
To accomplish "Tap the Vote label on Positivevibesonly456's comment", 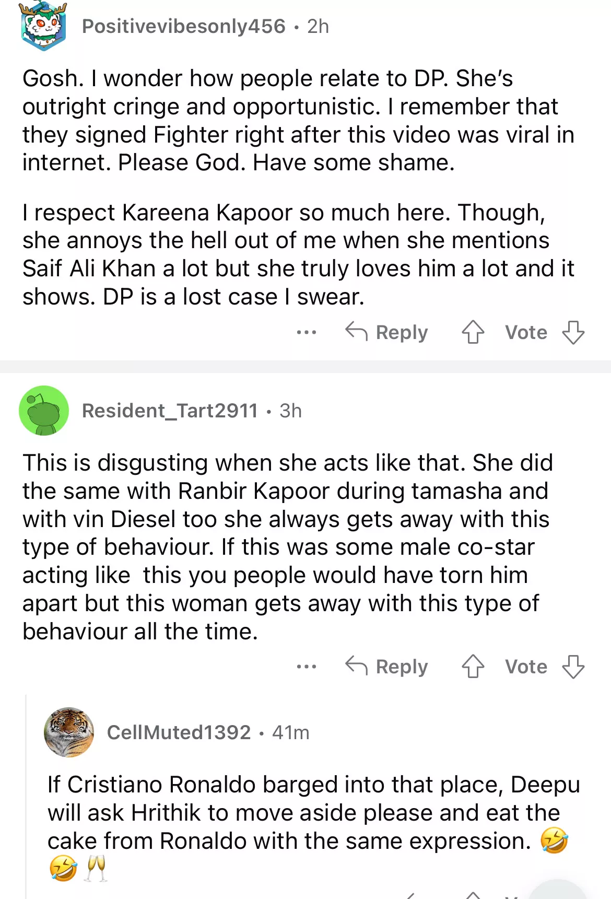I will (526, 332).
